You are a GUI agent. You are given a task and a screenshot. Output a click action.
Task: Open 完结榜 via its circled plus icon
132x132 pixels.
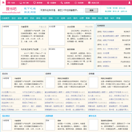pos(76,3)
